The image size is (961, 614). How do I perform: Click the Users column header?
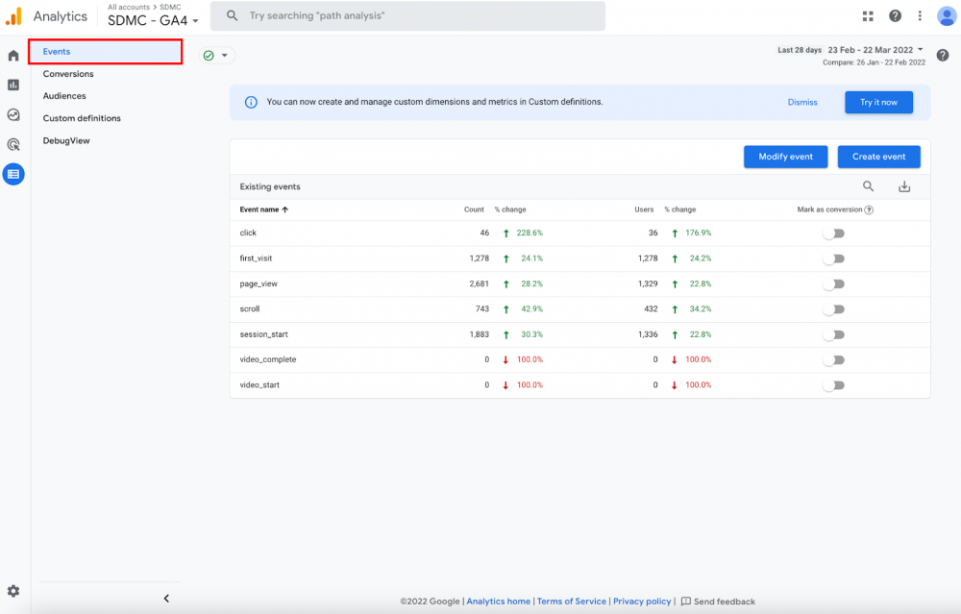point(644,209)
